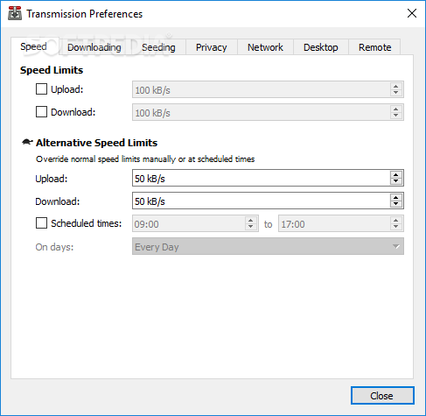The image size is (426, 416).
Task: Click the Close button
Action: click(x=382, y=396)
